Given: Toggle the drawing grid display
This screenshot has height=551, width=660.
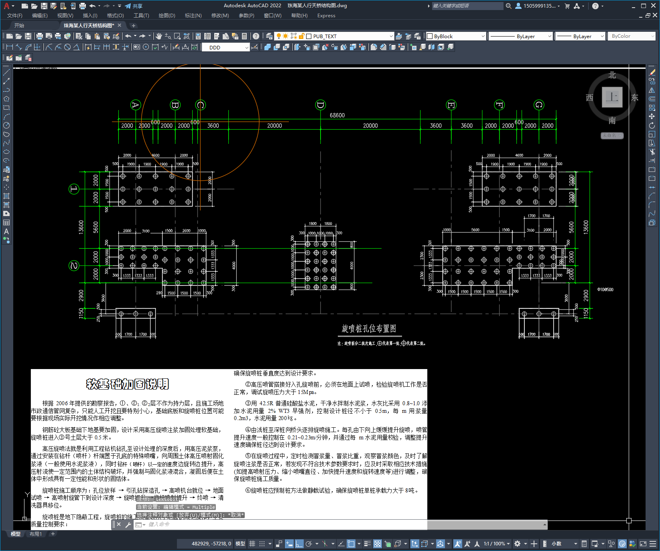Looking at the screenshot, I should coord(252,544).
